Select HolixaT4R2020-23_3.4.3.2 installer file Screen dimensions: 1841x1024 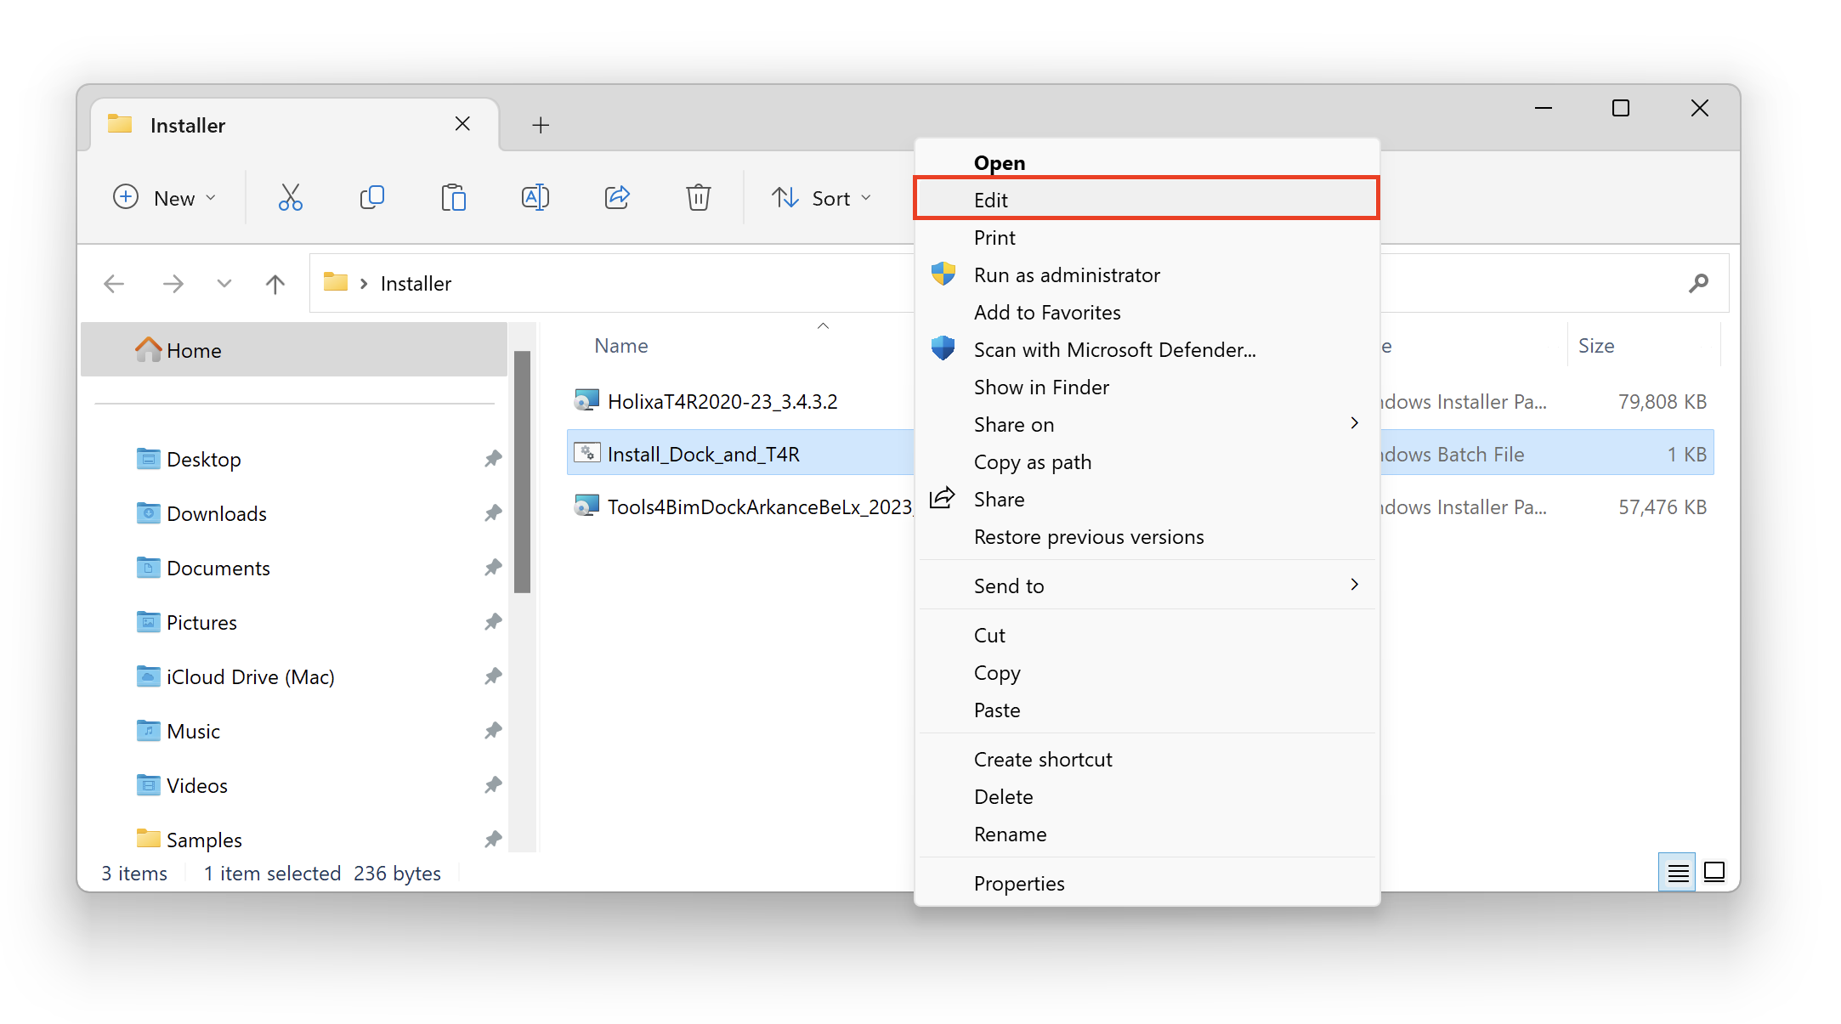(x=722, y=401)
